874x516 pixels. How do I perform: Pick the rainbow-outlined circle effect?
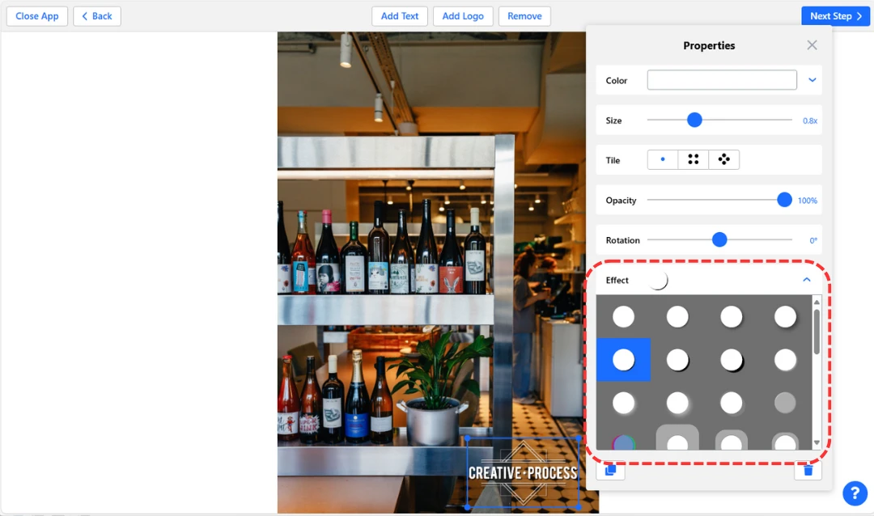tap(623, 442)
